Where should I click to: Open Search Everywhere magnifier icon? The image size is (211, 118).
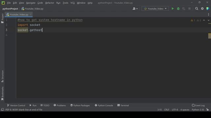[196, 9]
